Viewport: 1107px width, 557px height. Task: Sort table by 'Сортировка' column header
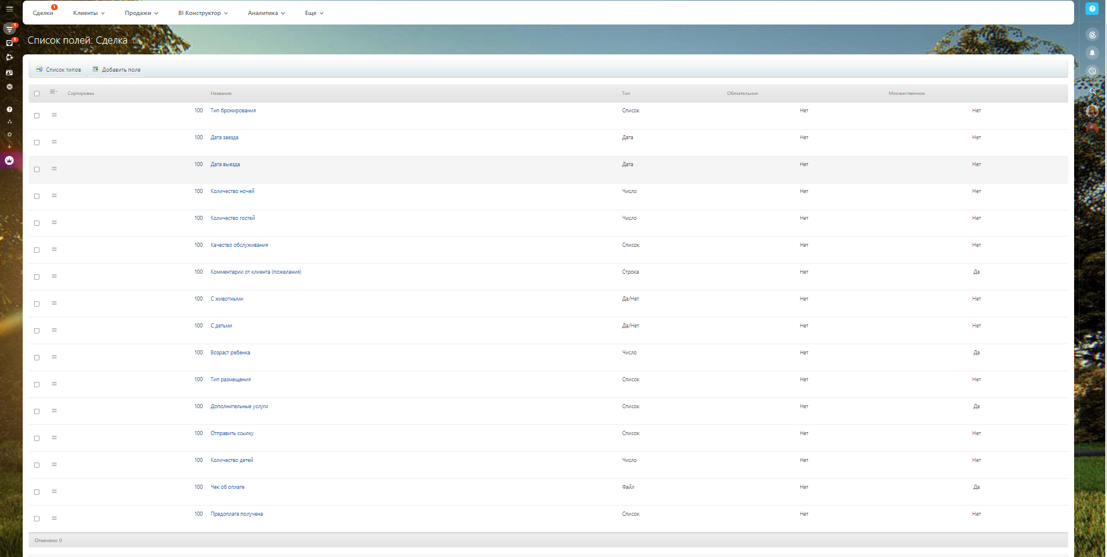(x=81, y=94)
